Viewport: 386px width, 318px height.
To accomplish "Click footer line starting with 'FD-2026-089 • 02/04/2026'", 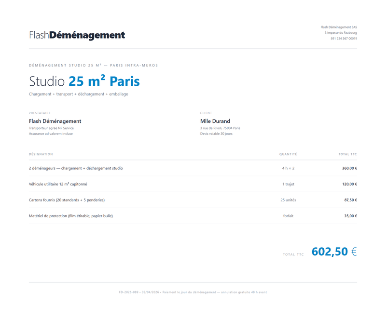I will [193, 292].
